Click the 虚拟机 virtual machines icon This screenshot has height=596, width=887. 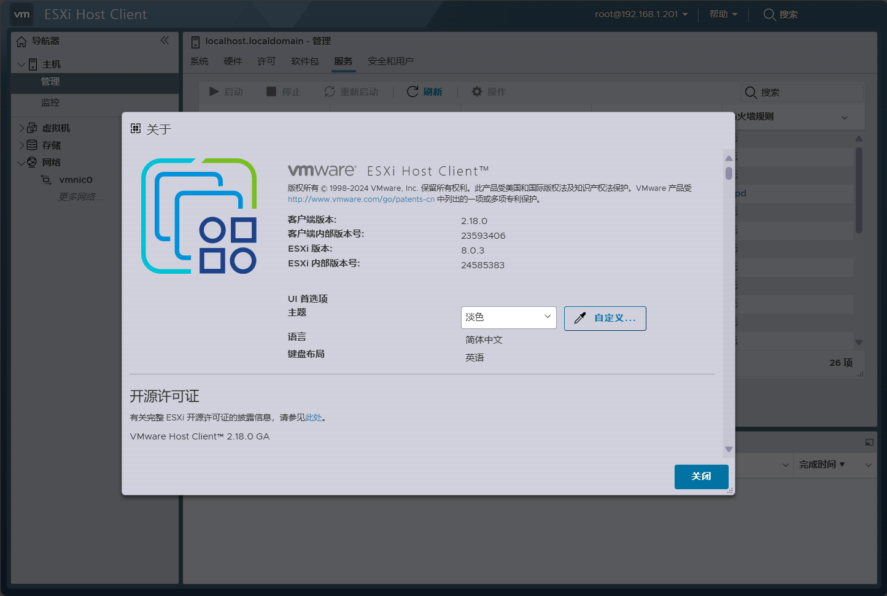pyautogui.click(x=33, y=128)
